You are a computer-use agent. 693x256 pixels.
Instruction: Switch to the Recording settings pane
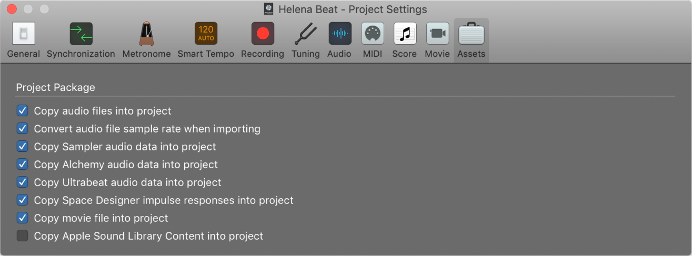[x=262, y=40]
